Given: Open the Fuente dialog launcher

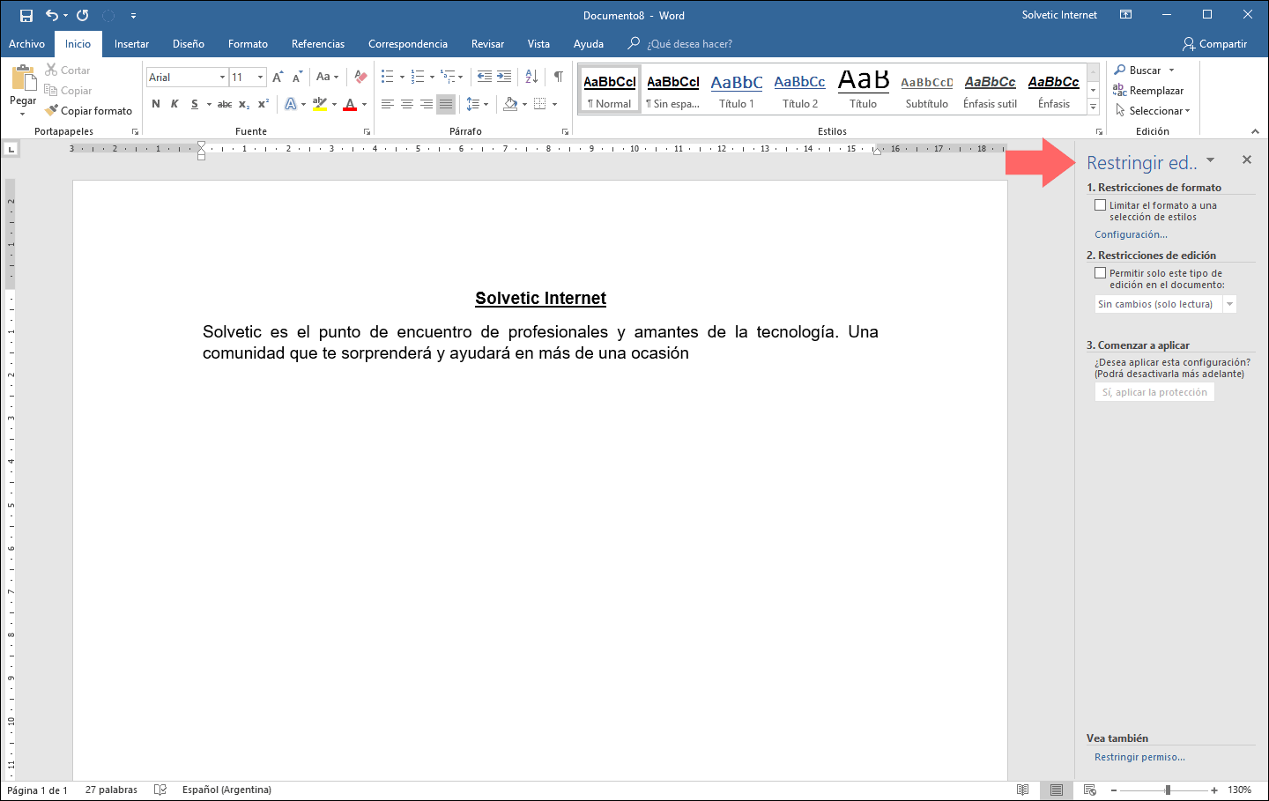Looking at the screenshot, I should tap(367, 131).
